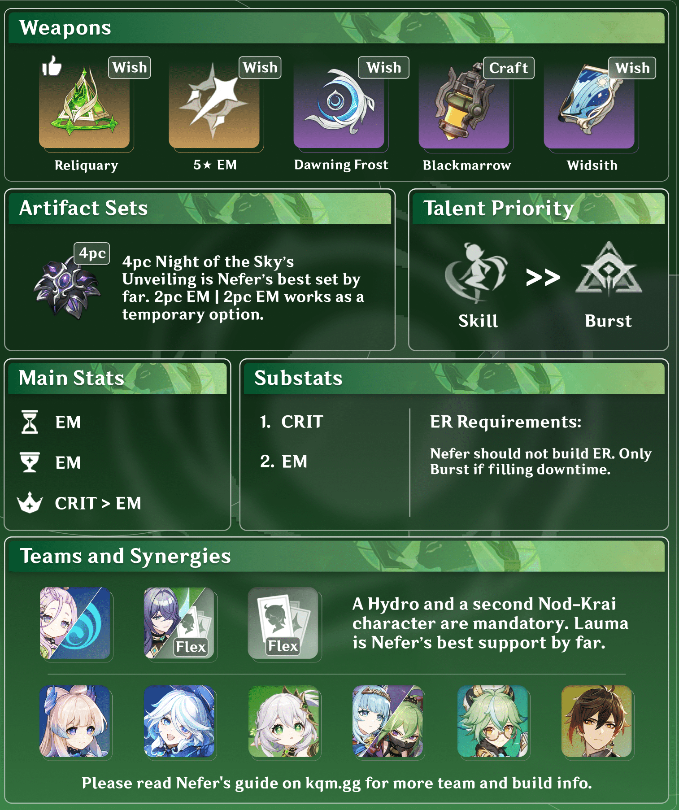
Task: Click the circlet crown main stat icon
Action: (30, 503)
